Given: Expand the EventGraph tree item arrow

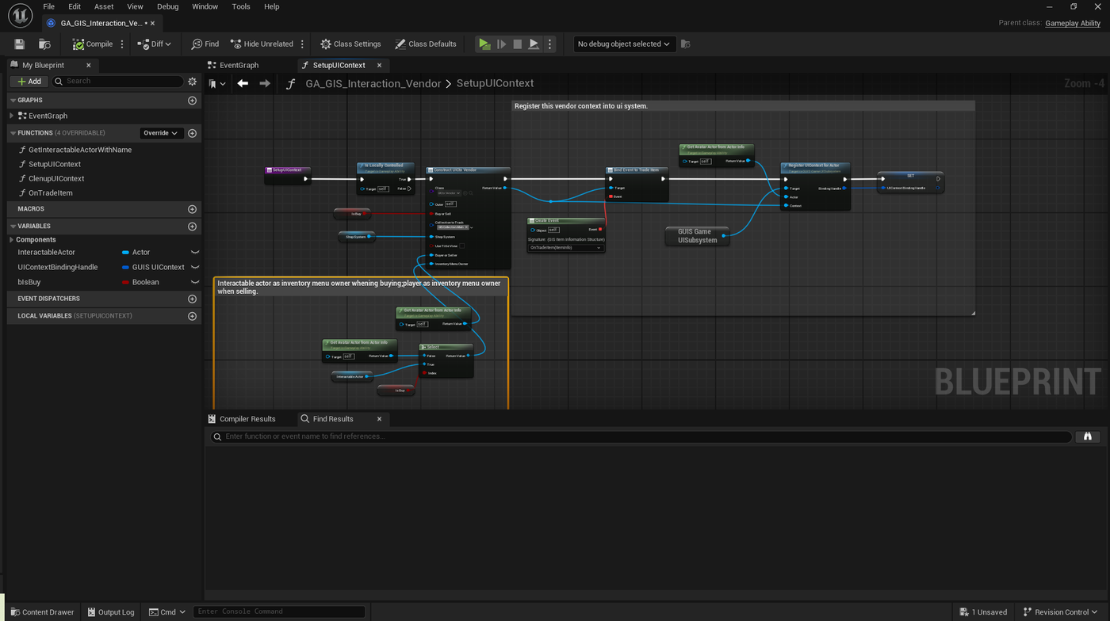Looking at the screenshot, I should (12, 116).
